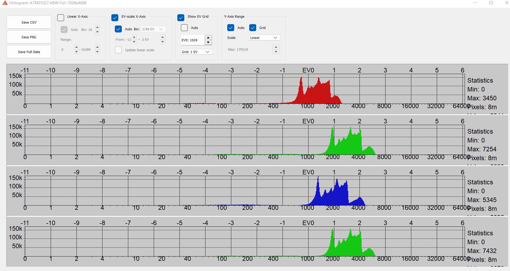Minimize the Histogram window
510x271 pixels.
[475, 3]
